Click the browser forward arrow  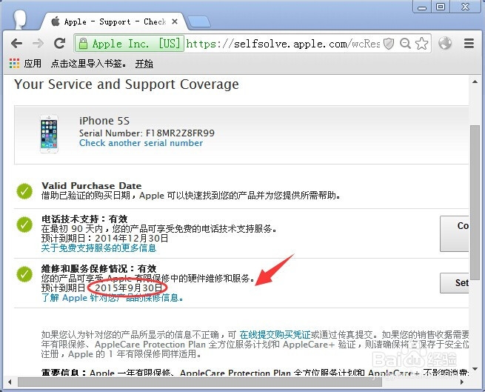[x=38, y=43]
